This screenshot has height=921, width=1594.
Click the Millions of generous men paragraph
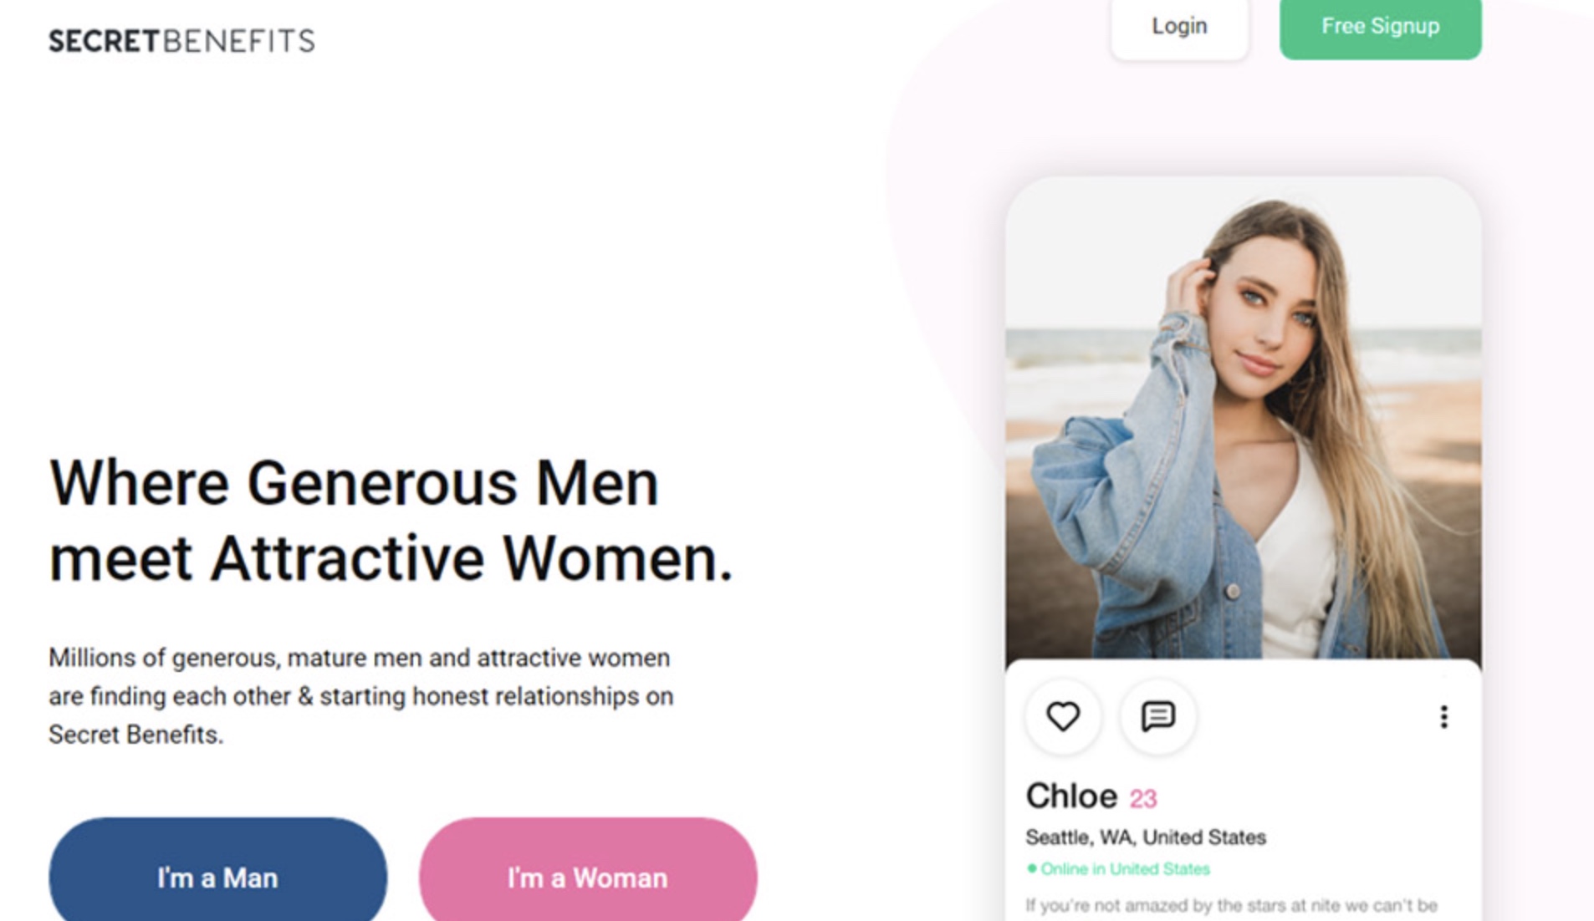click(x=361, y=696)
